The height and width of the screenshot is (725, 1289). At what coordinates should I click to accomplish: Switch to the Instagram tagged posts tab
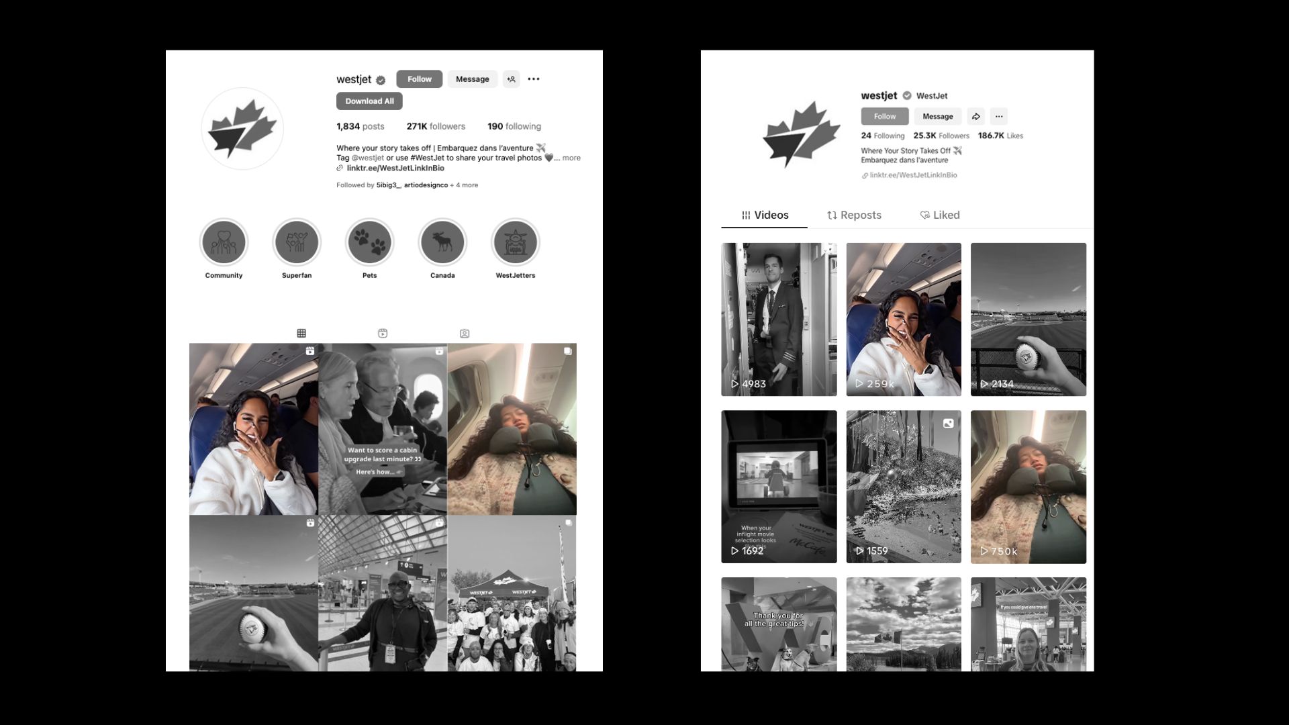464,334
